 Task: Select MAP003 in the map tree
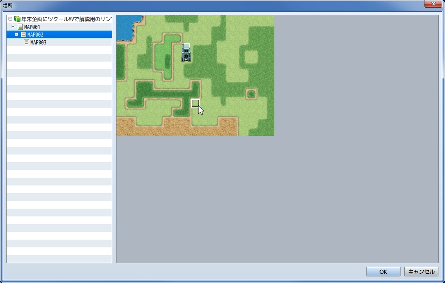click(38, 42)
